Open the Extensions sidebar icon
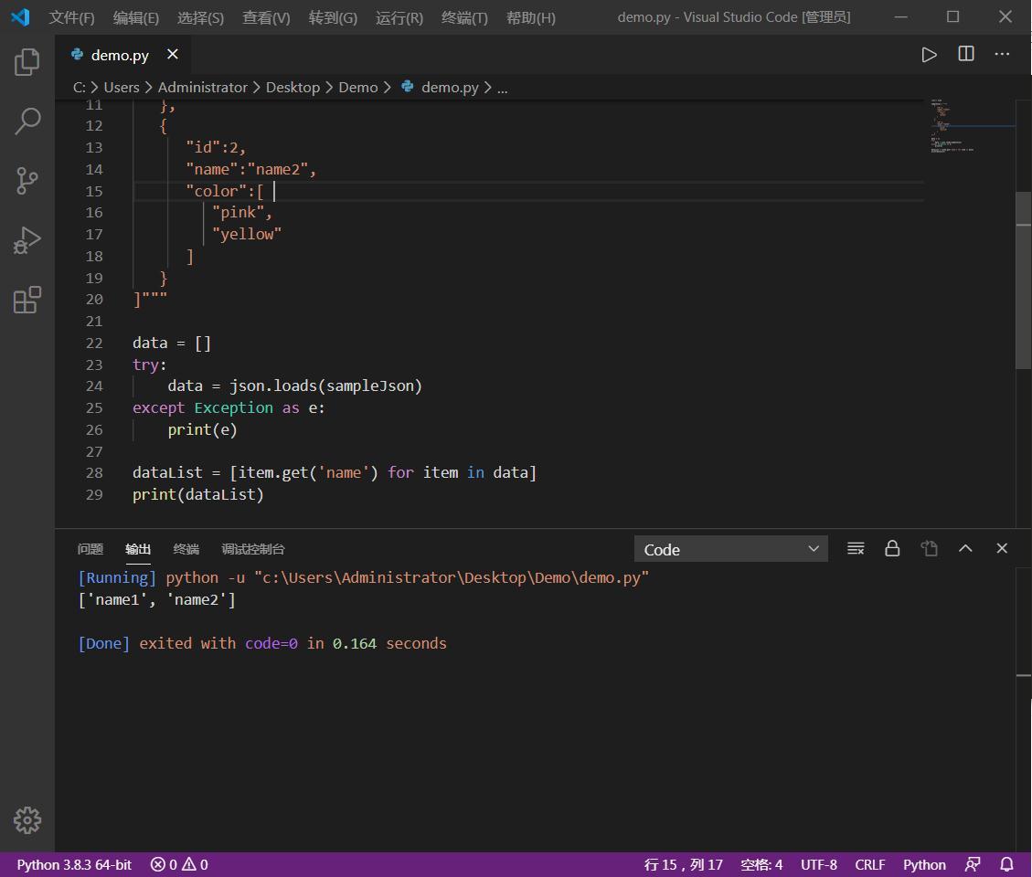This screenshot has width=1032, height=877. coord(27,299)
